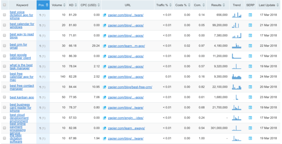Open keyword link best google calendar client
The image size is (282, 144).
pos(20,56)
